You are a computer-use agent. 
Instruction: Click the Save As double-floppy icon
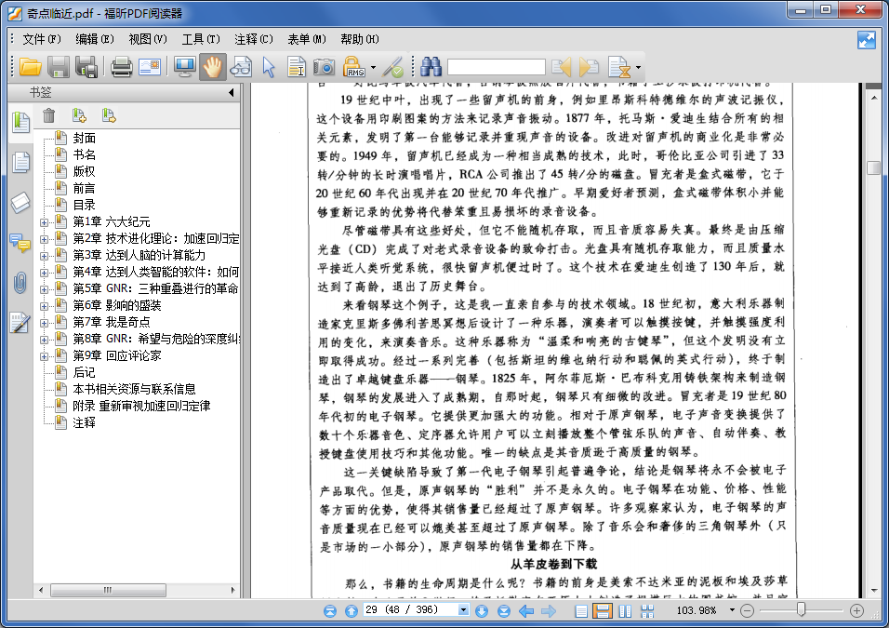(86, 68)
